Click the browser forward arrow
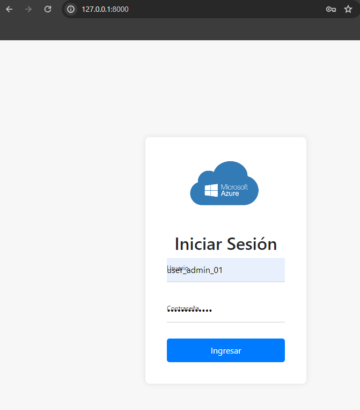360x410 pixels. point(28,9)
